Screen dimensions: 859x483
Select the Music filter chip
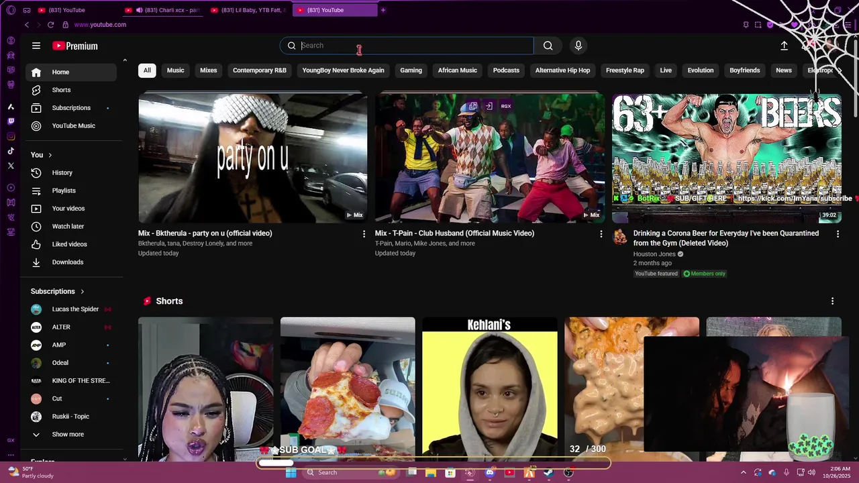point(175,70)
